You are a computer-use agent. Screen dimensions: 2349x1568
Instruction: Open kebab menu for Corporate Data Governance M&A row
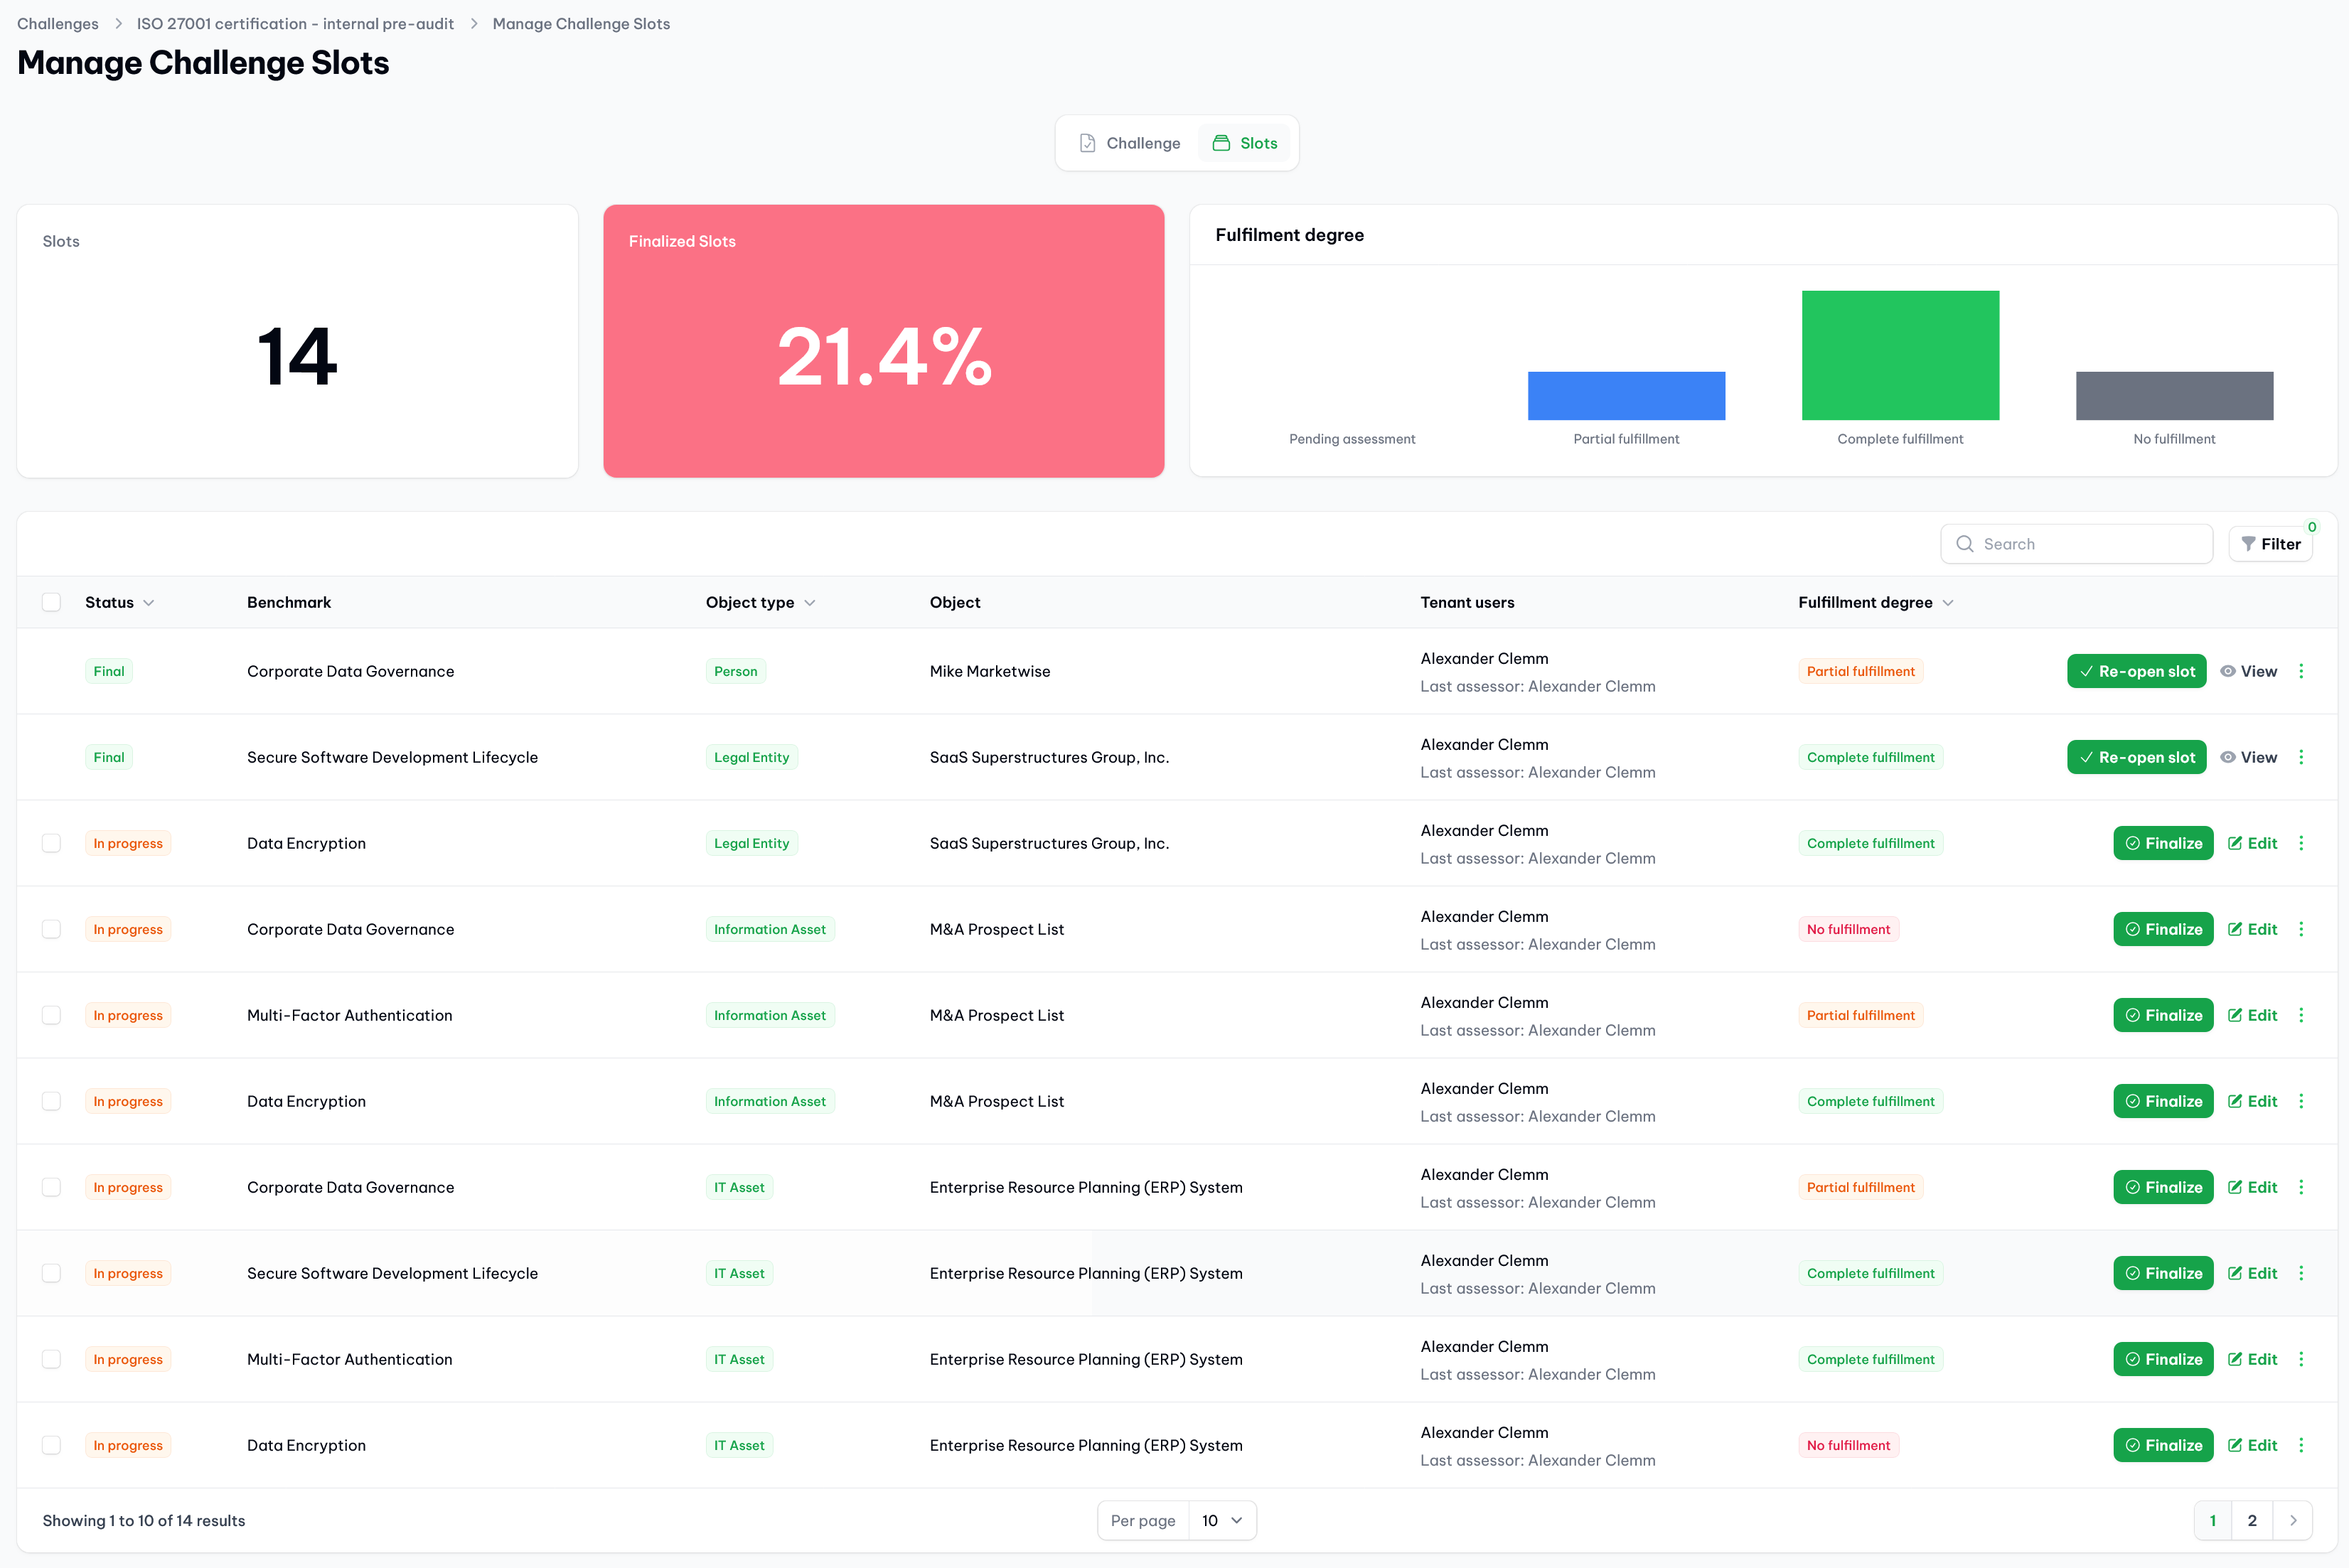[2301, 929]
